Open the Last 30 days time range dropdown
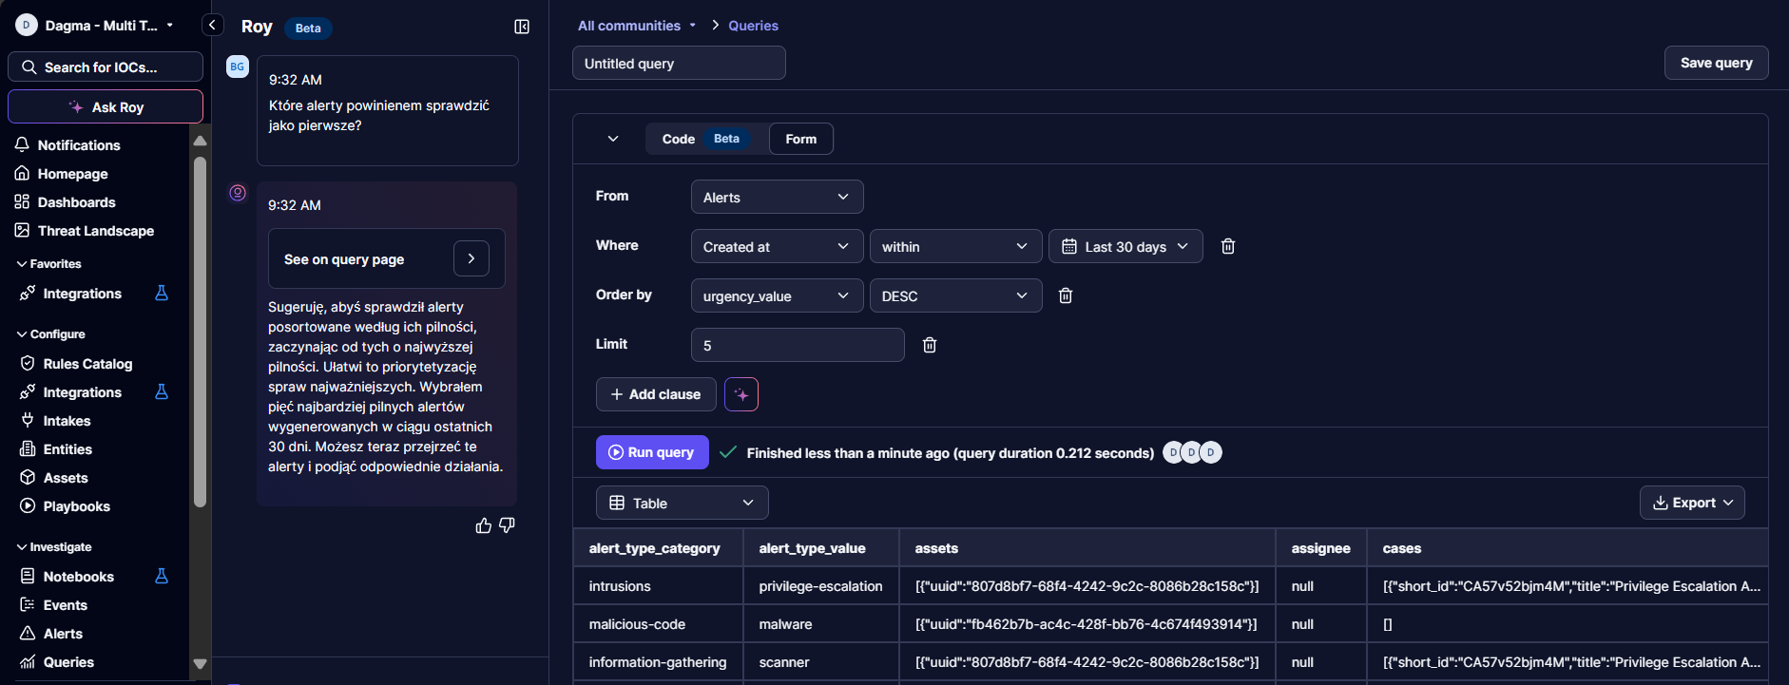Viewport: 1789px width, 685px height. coord(1125,246)
